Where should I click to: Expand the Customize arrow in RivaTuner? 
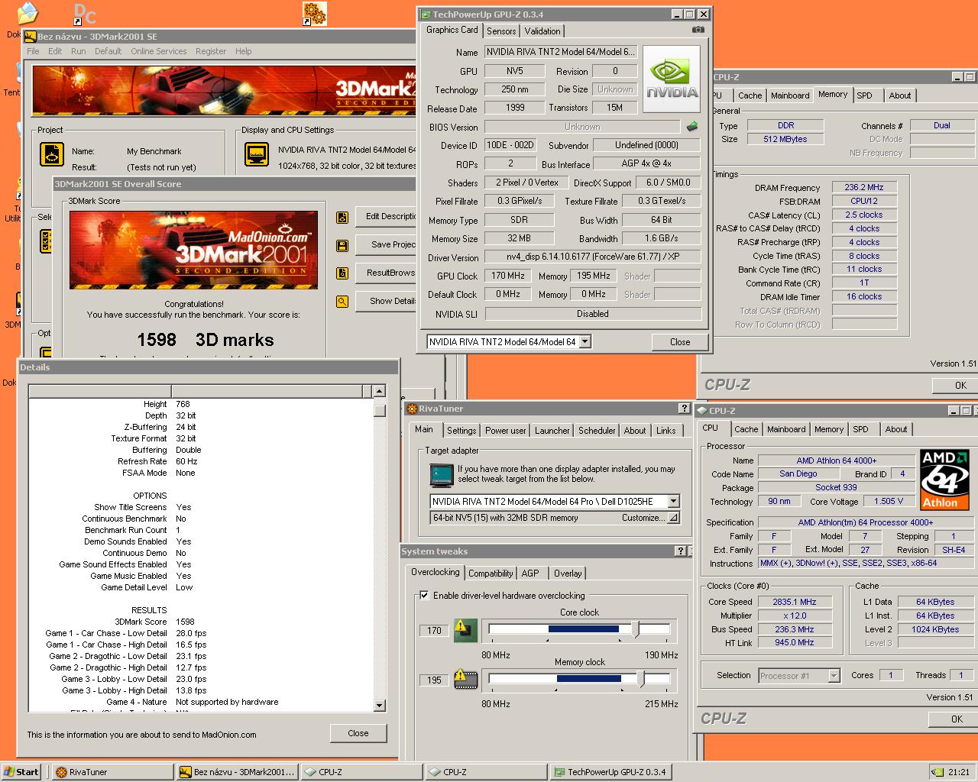(x=673, y=518)
